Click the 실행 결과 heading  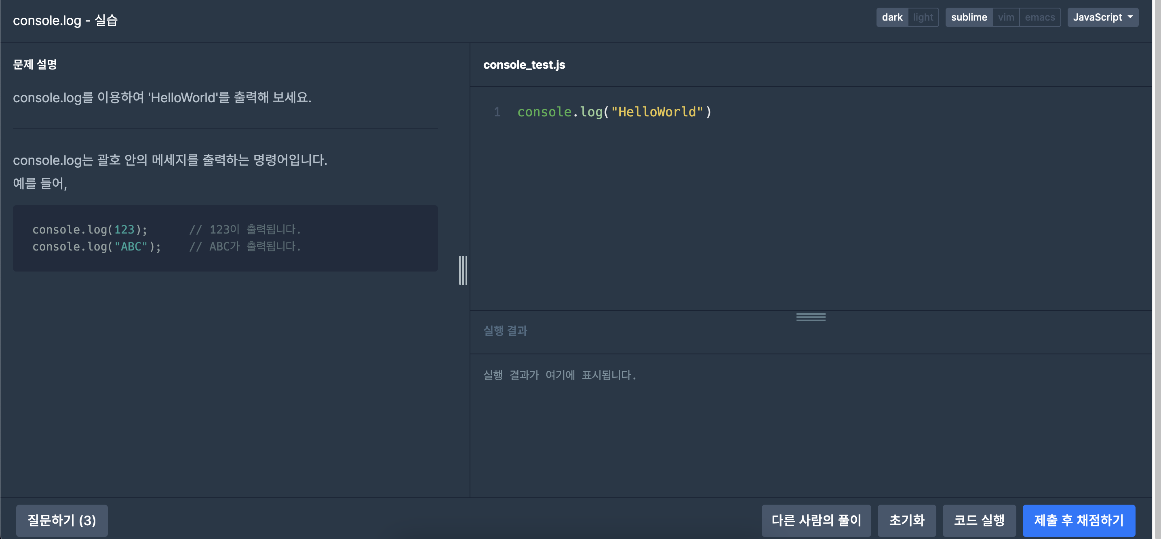505,331
